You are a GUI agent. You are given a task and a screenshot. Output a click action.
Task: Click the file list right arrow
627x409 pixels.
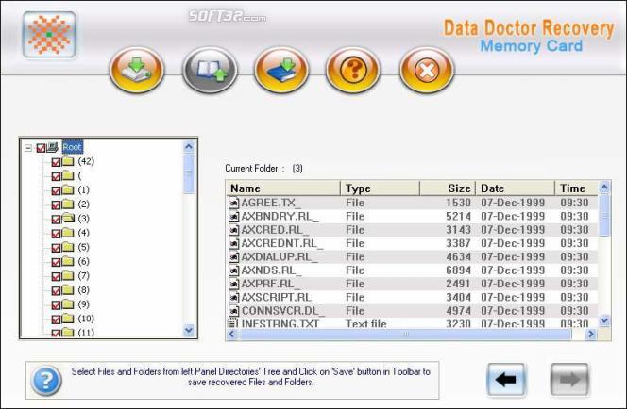590,335
